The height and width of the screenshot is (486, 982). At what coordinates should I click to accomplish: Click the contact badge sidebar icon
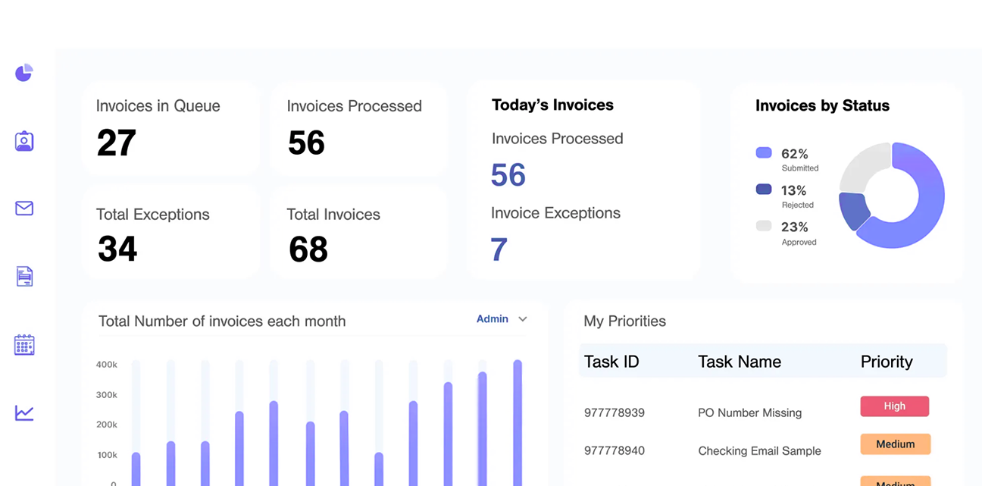24,141
